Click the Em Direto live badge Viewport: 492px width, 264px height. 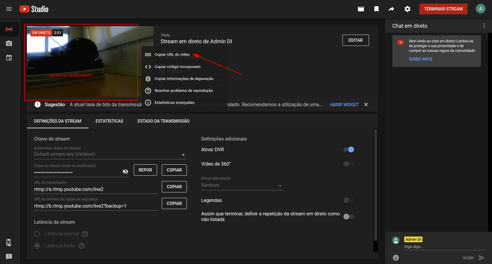[x=41, y=33]
